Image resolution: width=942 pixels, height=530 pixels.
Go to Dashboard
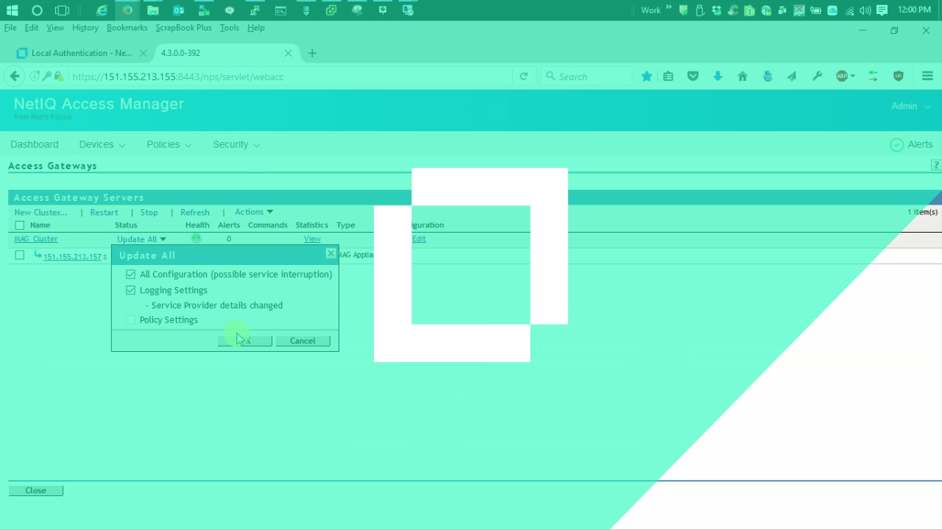pos(35,144)
